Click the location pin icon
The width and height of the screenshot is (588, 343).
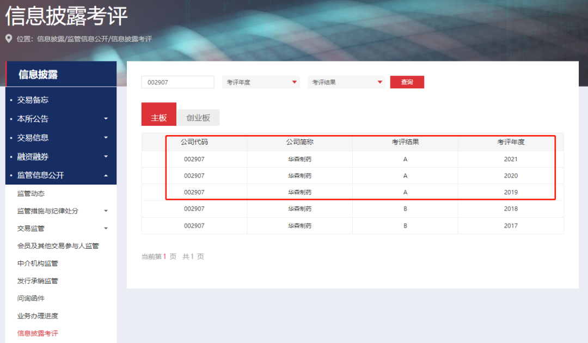pos(9,39)
